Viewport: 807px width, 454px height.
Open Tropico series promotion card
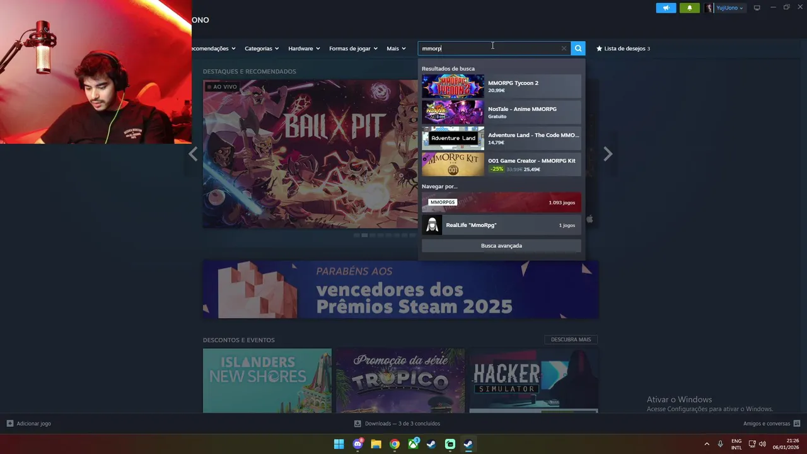point(400,380)
